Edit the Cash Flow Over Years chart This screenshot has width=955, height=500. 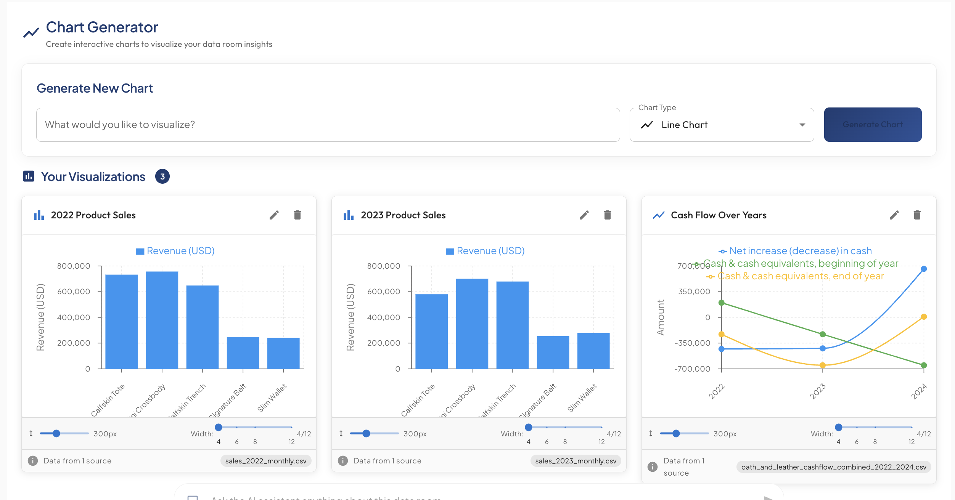pos(894,215)
